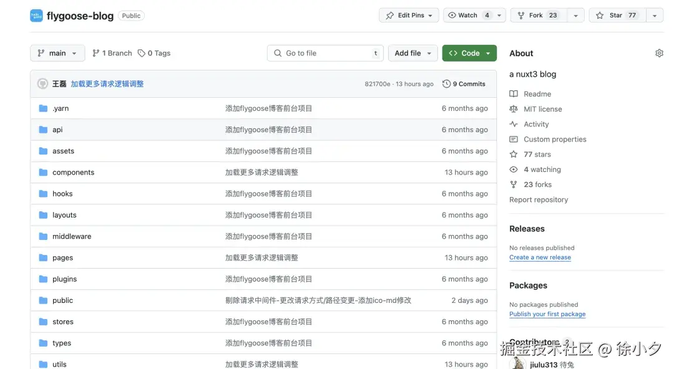The width and height of the screenshot is (674, 369).
Task: Open latest commit message 加载更多请求逻辑调整
Action: (107, 84)
